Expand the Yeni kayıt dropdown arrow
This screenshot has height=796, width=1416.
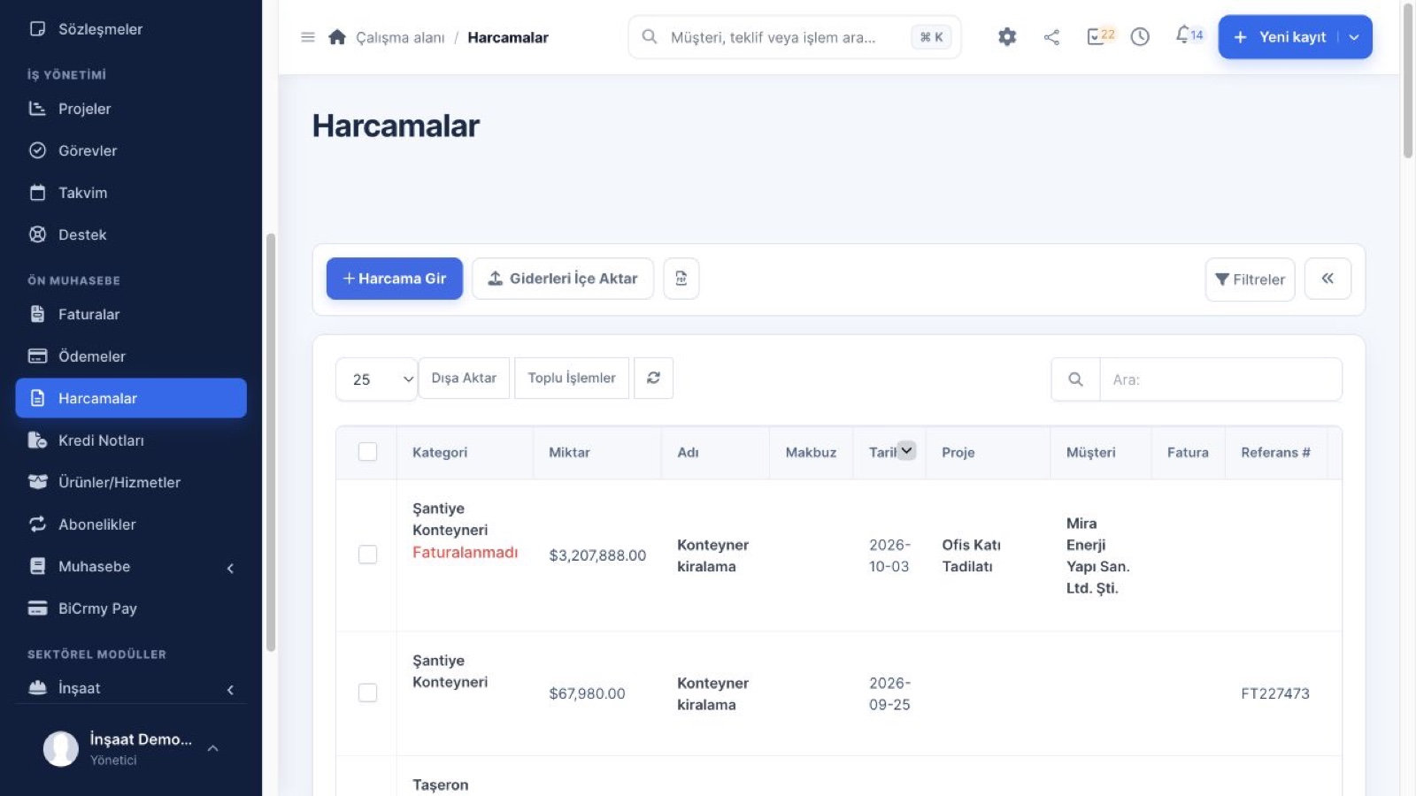1354,37
